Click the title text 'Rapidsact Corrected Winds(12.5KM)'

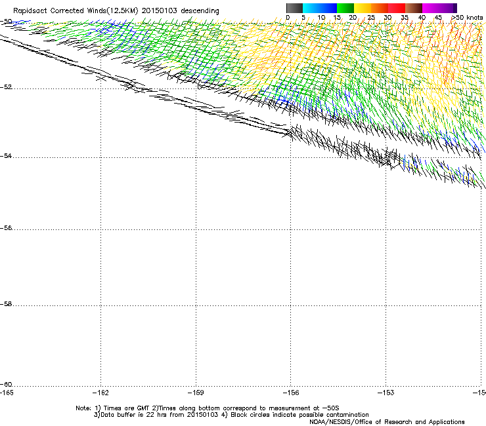tap(76, 11)
